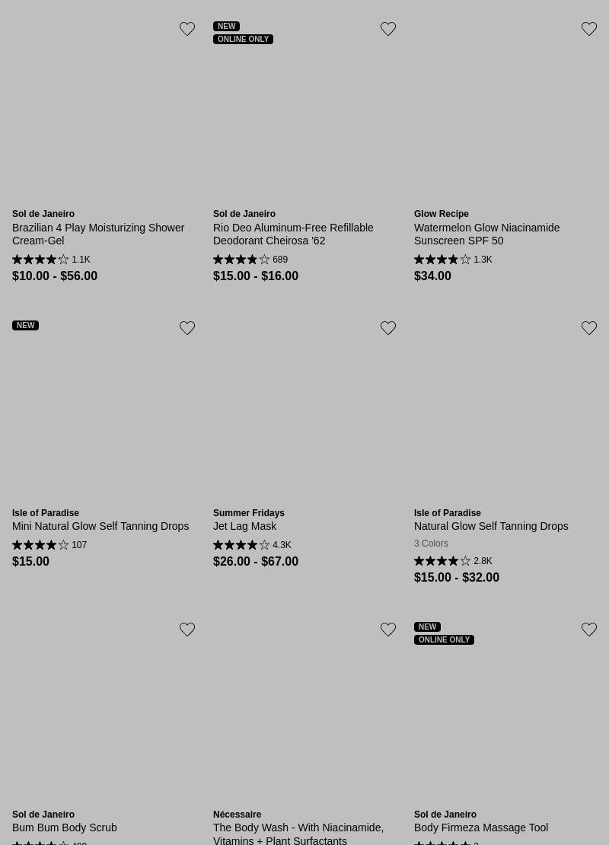The height and width of the screenshot is (845, 609).
Task: Click heart icon for Rio Deo Deodorant
Action: coord(388,29)
